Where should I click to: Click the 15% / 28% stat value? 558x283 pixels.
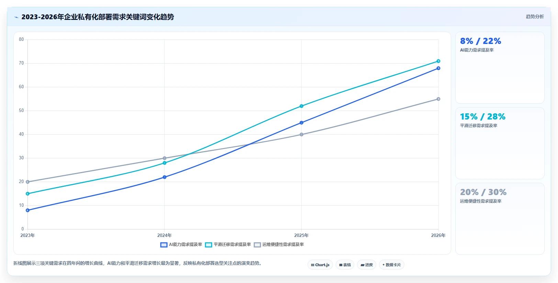(x=483, y=117)
